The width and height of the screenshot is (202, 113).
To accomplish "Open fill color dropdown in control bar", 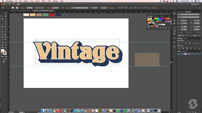I will pos(15,8).
